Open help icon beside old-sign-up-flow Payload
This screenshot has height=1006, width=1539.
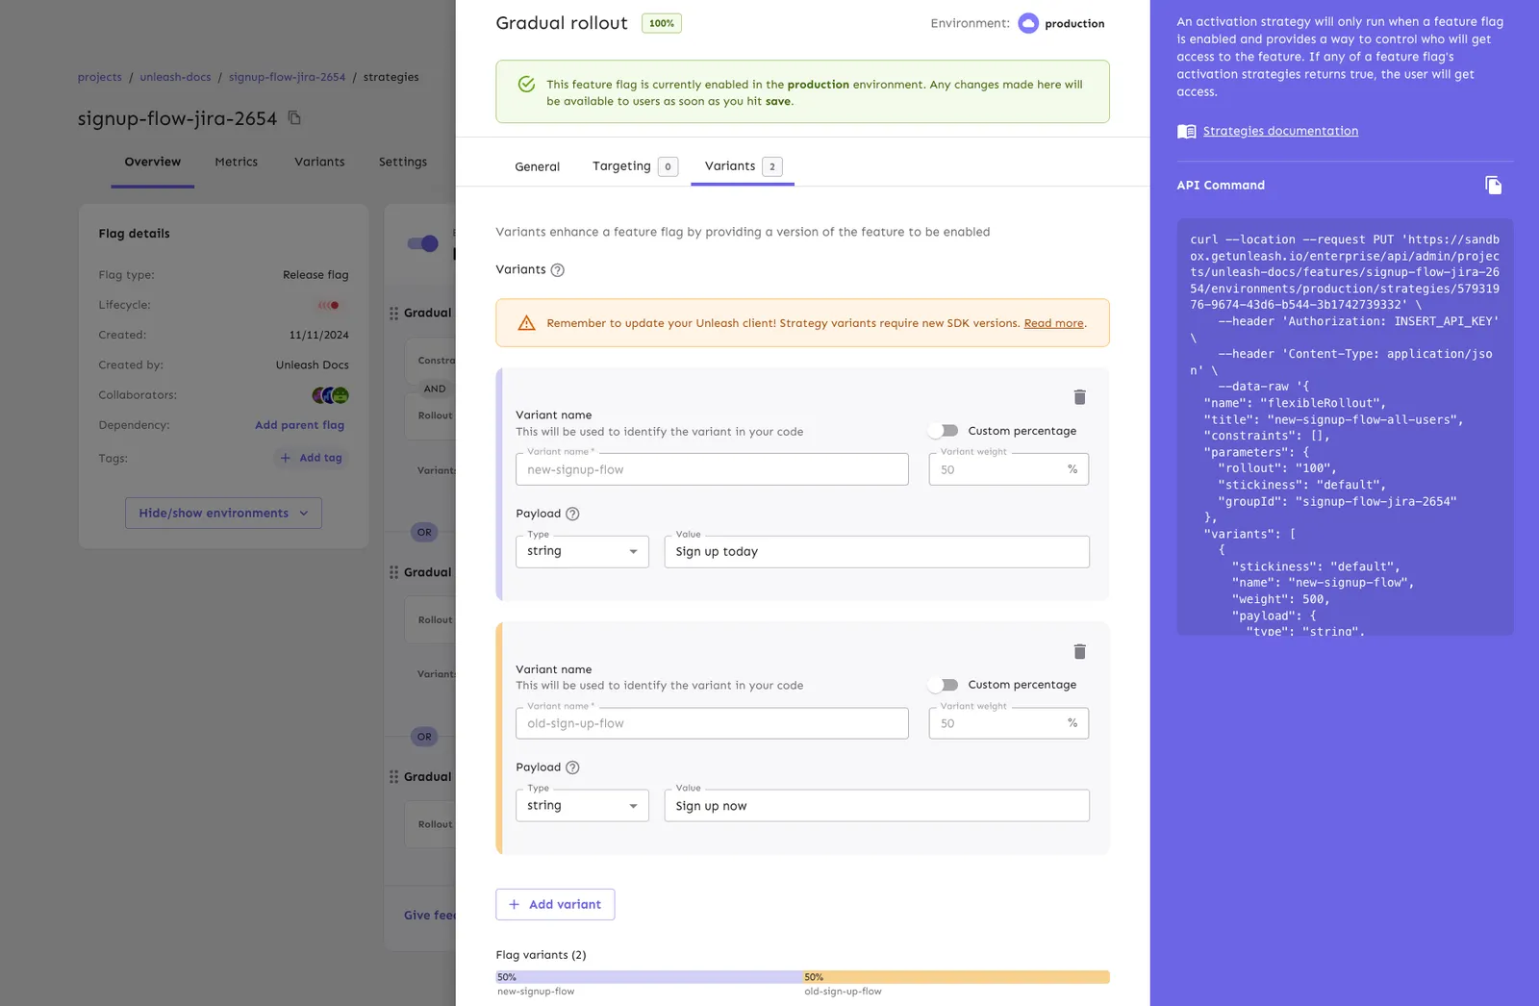(x=572, y=767)
